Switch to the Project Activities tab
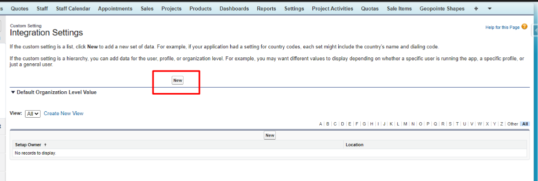 (332, 8)
